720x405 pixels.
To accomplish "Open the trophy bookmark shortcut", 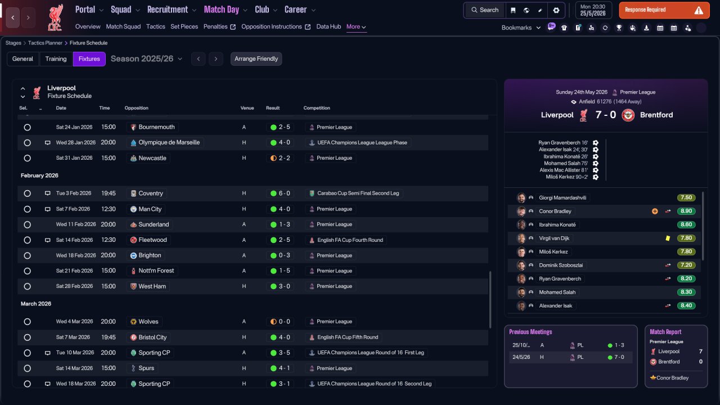I will [619, 28].
